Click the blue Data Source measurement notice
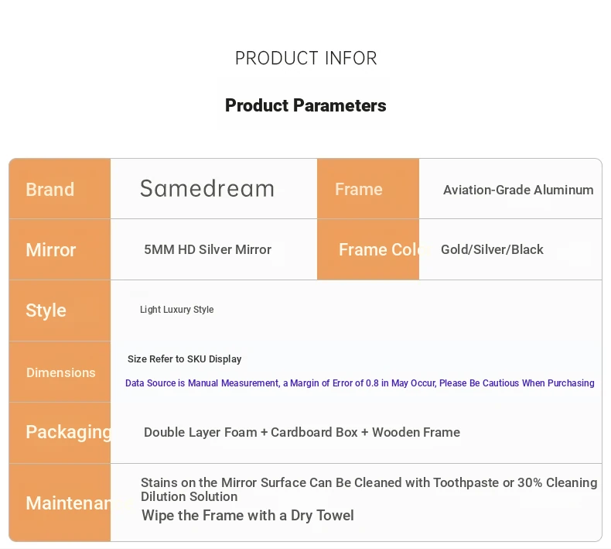Viewport: 611px width, 549px height. (x=360, y=383)
